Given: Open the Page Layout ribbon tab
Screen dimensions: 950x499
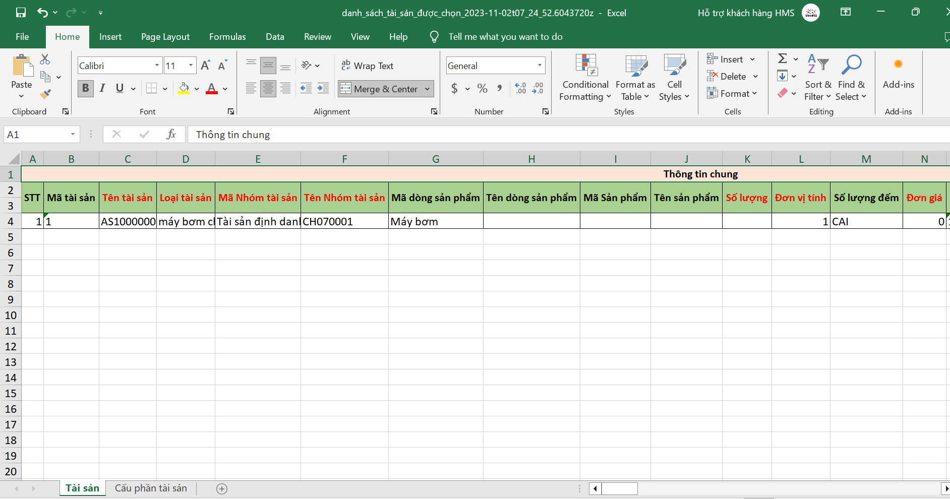Looking at the screenshot, I should (165, 37).
